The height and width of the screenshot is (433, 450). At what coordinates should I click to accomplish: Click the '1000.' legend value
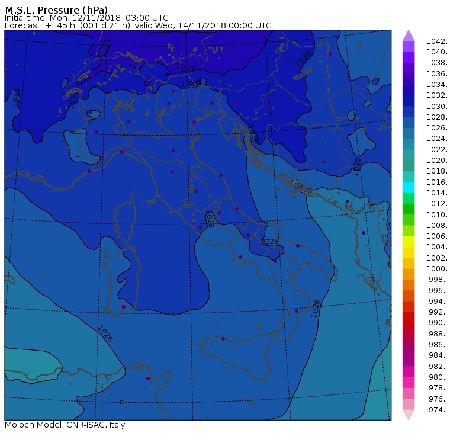coord(437,268)
